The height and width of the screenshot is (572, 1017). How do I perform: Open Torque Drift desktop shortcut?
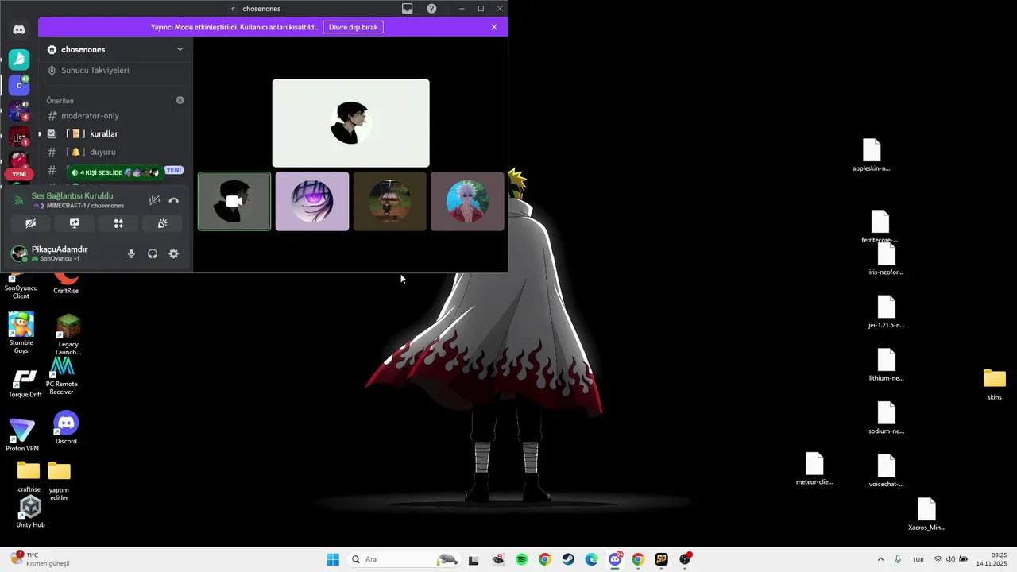tap(25, 384)
